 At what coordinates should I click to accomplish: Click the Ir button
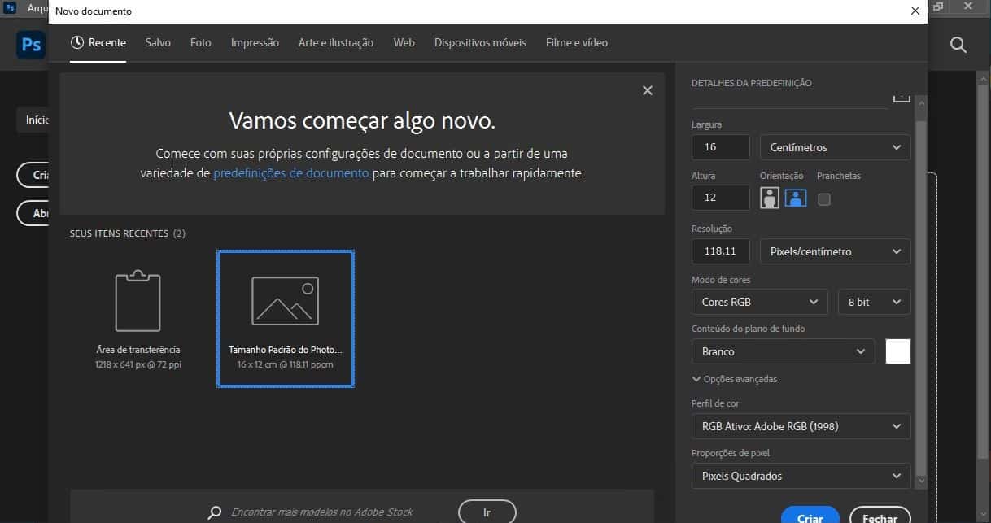click(x=487, y=512)
